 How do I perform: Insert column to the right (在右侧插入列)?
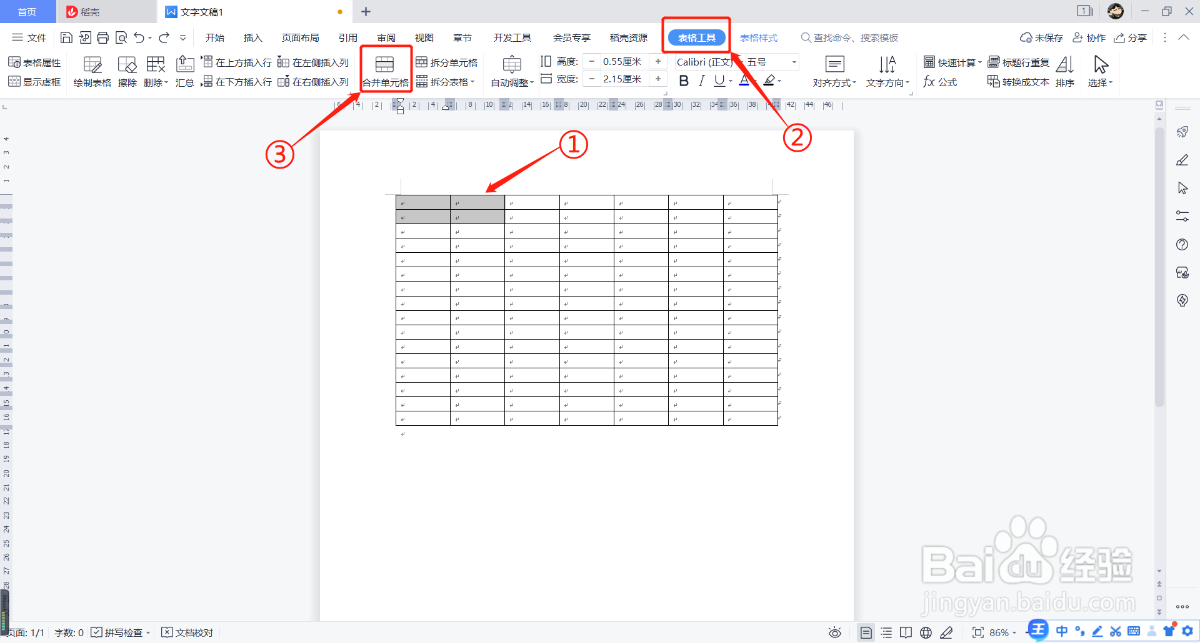click(313, 82)
